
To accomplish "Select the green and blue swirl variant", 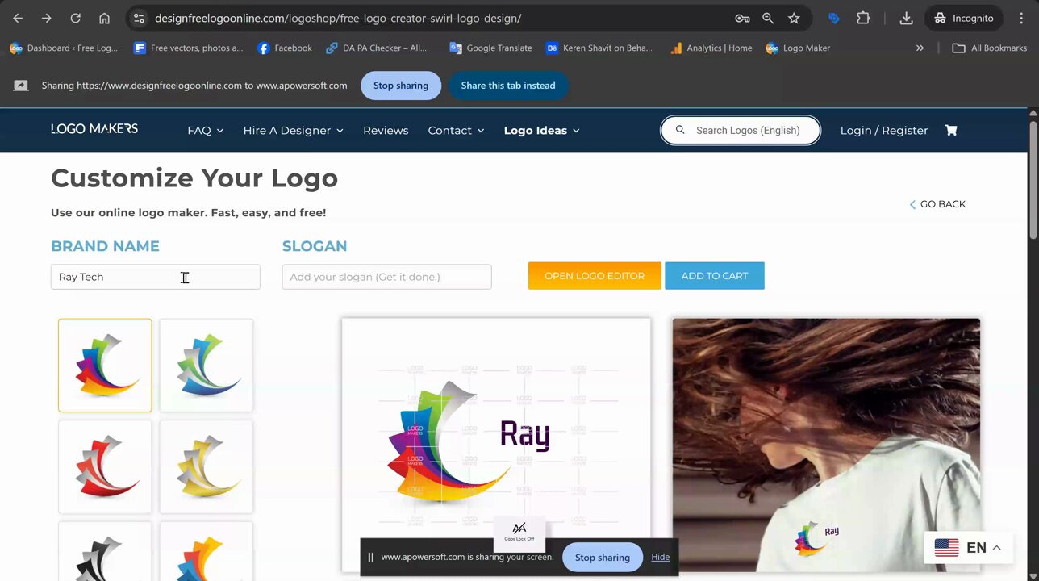I will 207,366.
